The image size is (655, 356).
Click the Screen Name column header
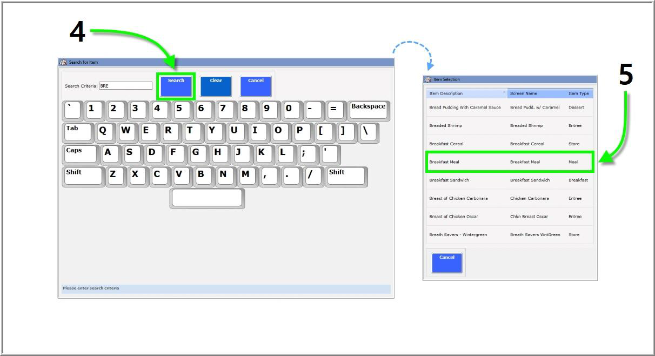(x=536, y=93)
